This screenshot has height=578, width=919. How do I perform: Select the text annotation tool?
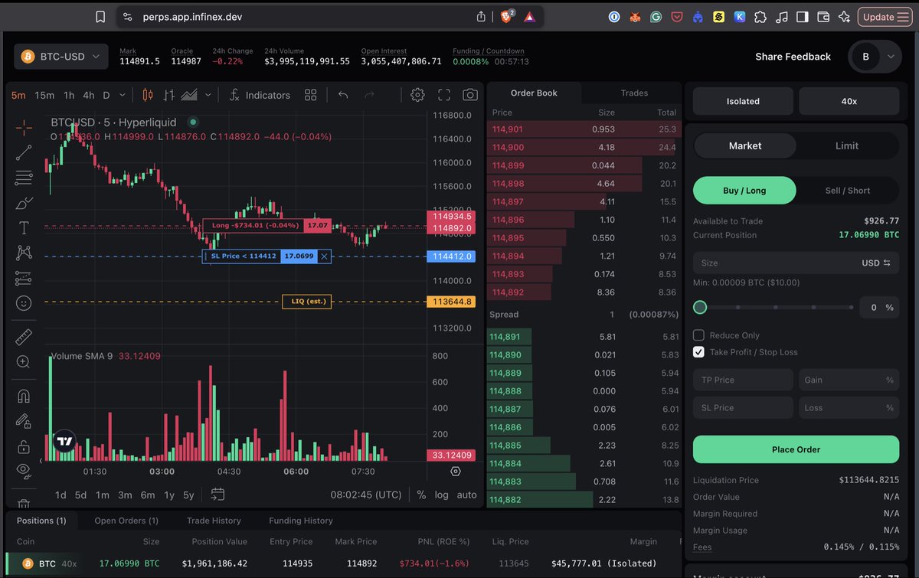click(x=24, y=228)
